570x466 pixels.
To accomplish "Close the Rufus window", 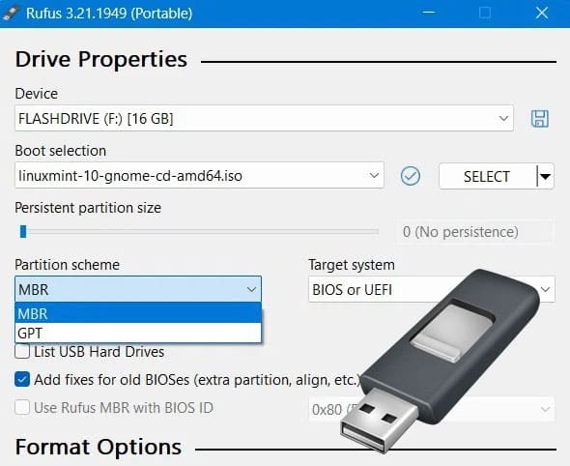I will click(x=542, y=14).
